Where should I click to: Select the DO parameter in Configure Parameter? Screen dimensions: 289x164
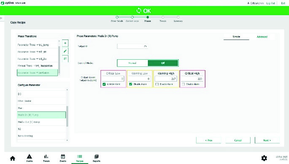coord(41,94)
